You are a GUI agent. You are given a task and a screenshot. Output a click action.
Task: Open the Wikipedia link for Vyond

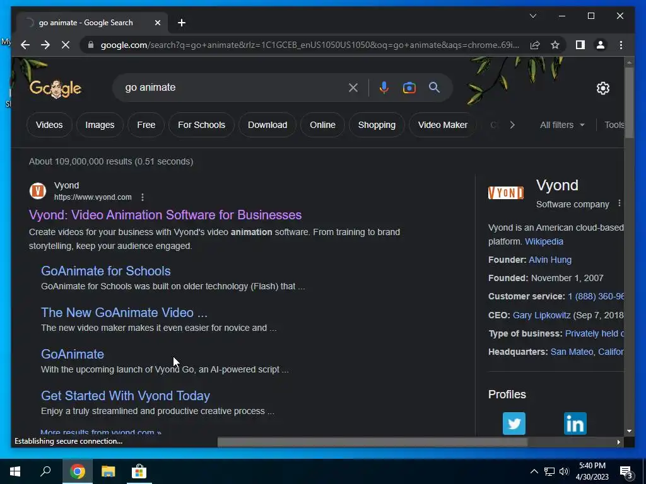pos(544,241)
